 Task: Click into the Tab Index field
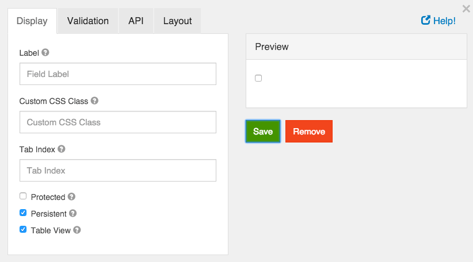pyautogui.click(x=118, y=171)
